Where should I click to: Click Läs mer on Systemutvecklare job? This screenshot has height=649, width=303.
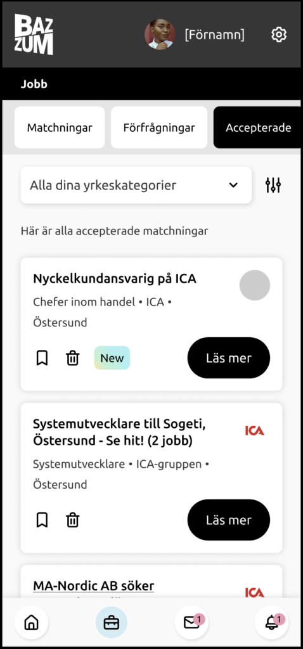coord(228,520)
